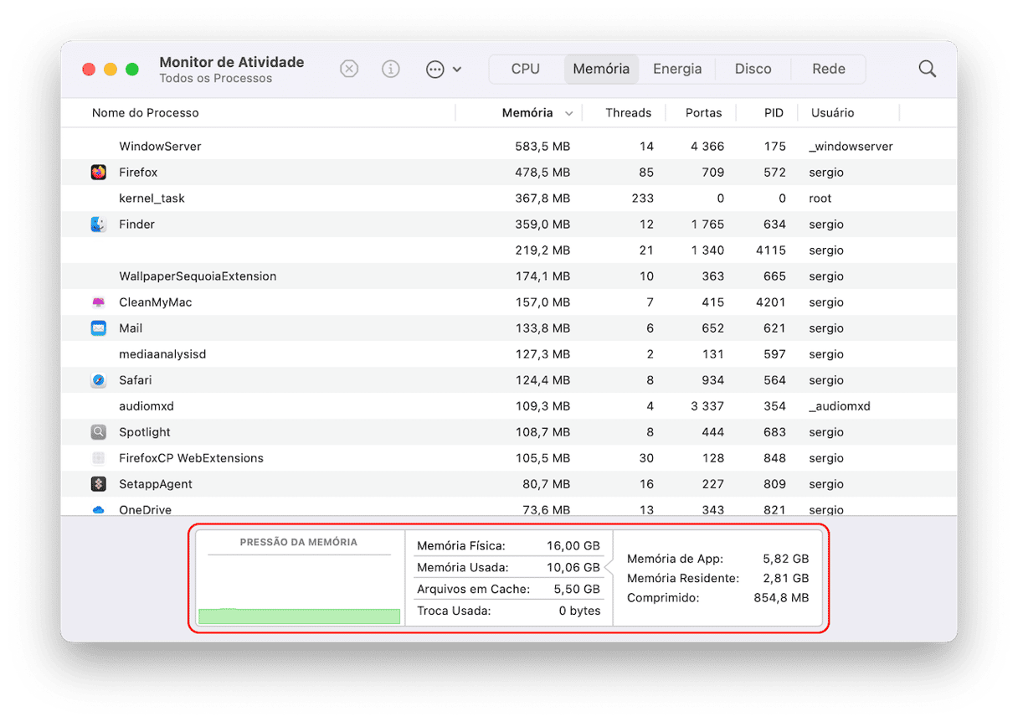Select the Spotlight app icon
The width and height of the screenshot is (1018, 722).
tap(99, 432)
